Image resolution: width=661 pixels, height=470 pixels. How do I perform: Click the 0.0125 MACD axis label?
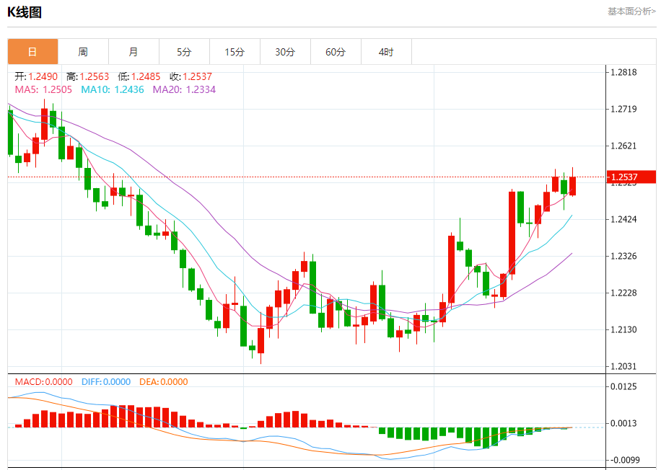(624, 386)
